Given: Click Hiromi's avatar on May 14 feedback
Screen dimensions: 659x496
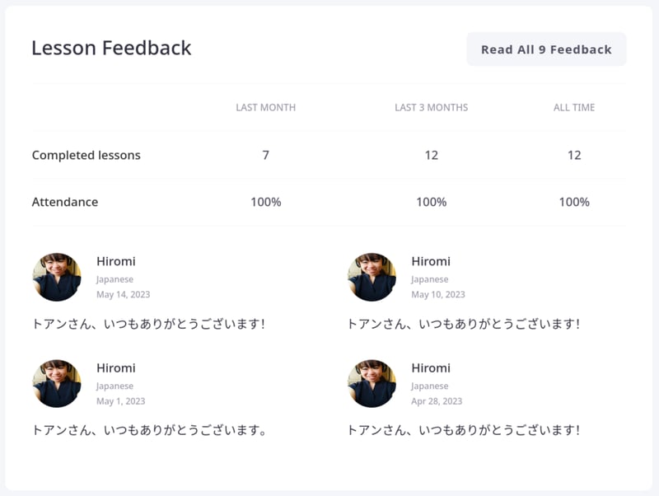Looking at the screenshot, I should pyautogui.click(x=57, y=277).
